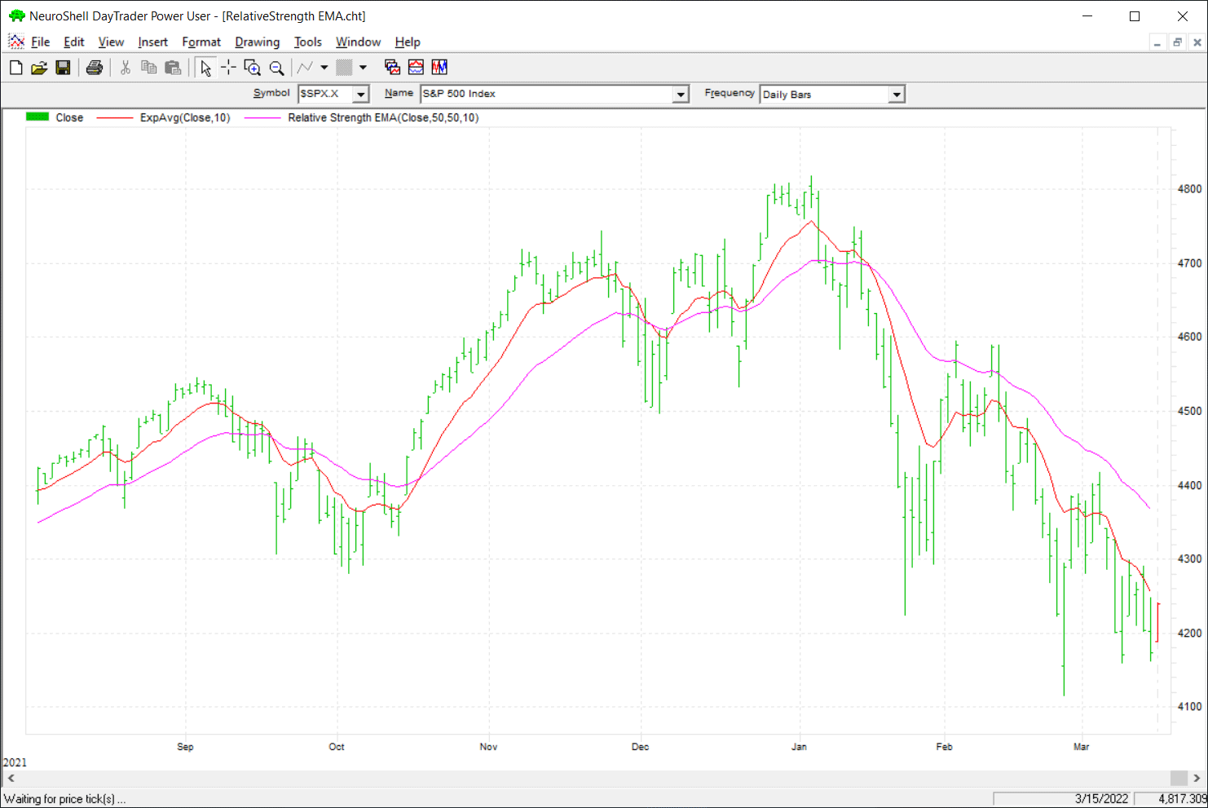The width and height of the screenshot is (1208, 808).
Task: Click inside the Symbol text field
Action: (x=325, y=95)
